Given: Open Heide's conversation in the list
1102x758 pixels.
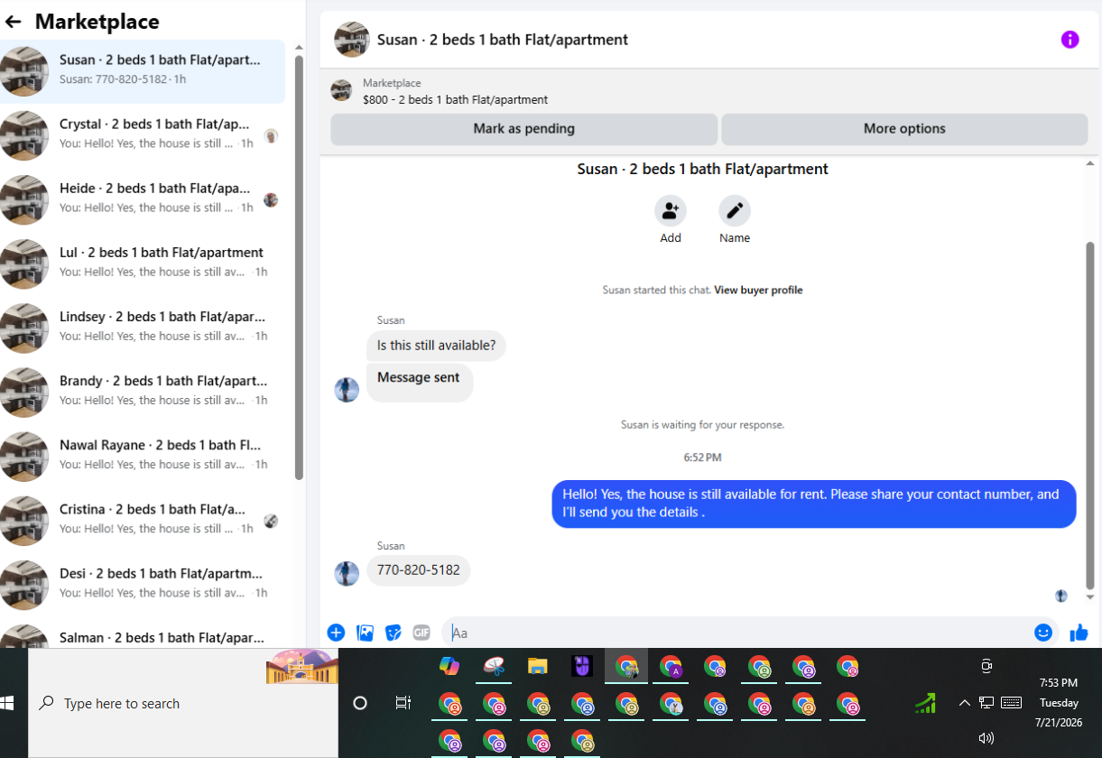Looking at the screenshot, I should 143,199.
